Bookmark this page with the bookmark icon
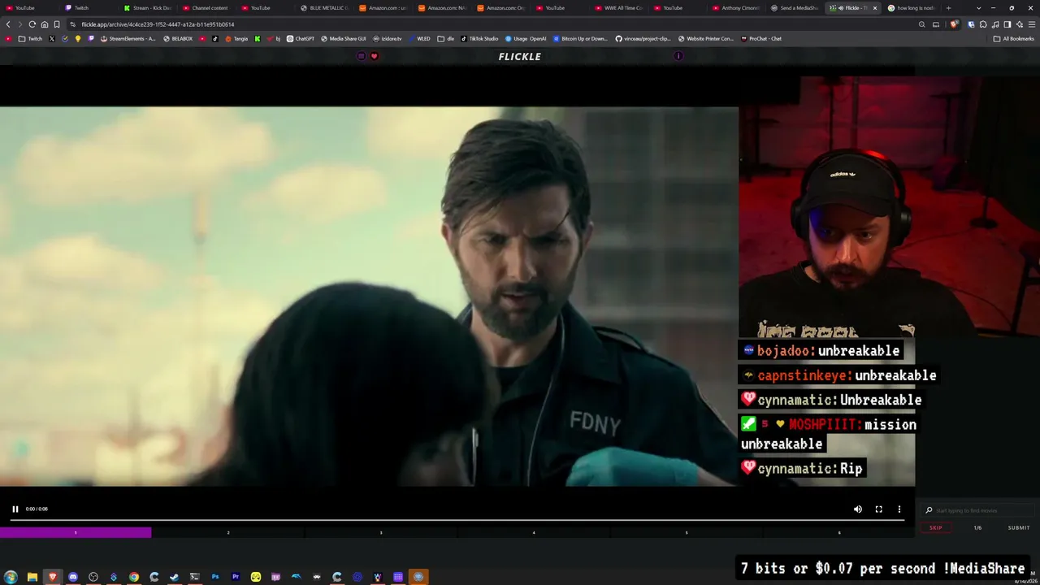Image resolution: width=1040 pixels, height=585 pixels. coord(56,24)
